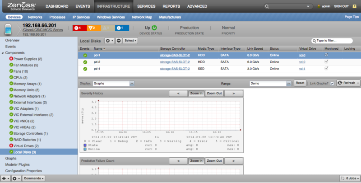
Task: Toggle Monitored checkbox for pd-4
Action: coord(326,68)
